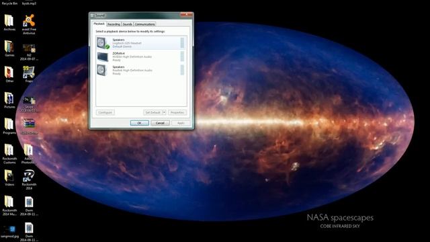Open the Pictures folder icon
This screenshot has height=242, width=430.
click(9, 98)
